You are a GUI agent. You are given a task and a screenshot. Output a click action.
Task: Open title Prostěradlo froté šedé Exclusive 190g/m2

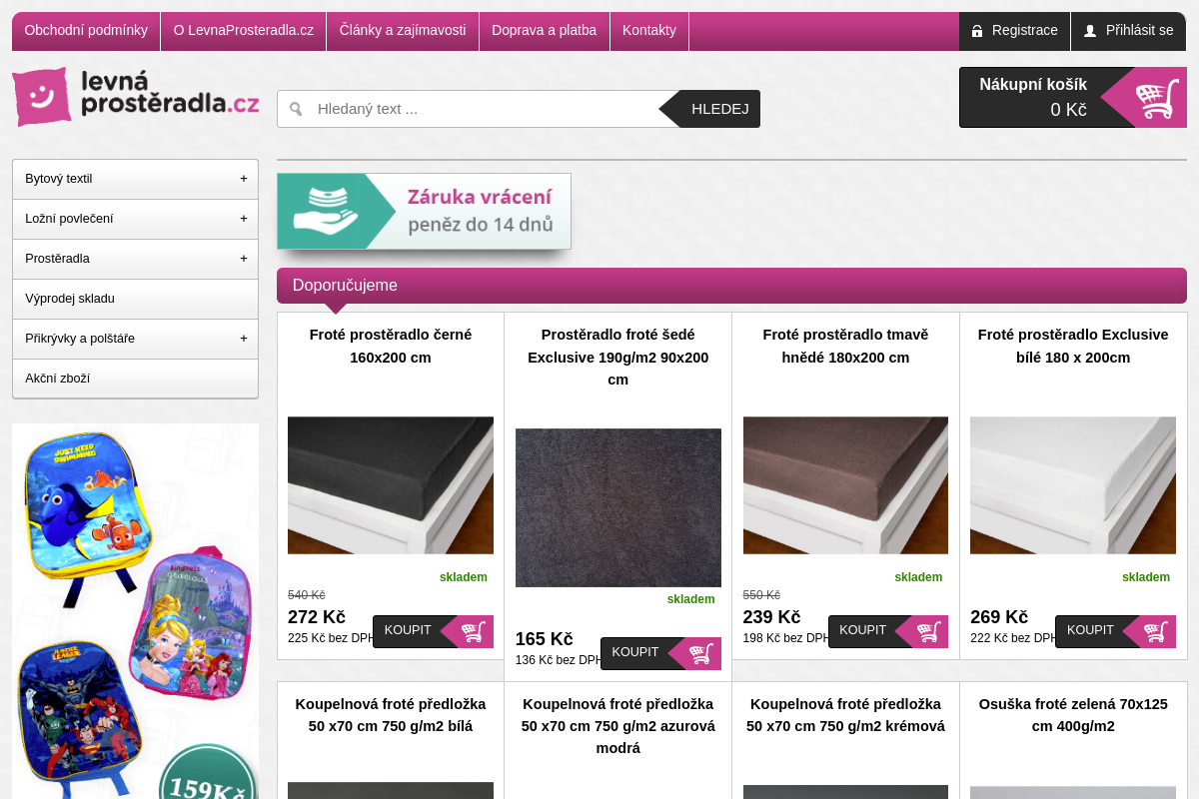(618, 358)
